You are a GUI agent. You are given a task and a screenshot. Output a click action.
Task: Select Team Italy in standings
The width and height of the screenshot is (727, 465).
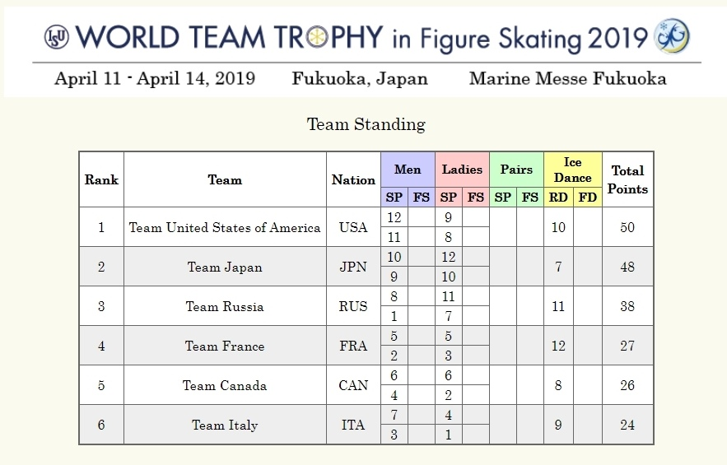tap(225, 425)
